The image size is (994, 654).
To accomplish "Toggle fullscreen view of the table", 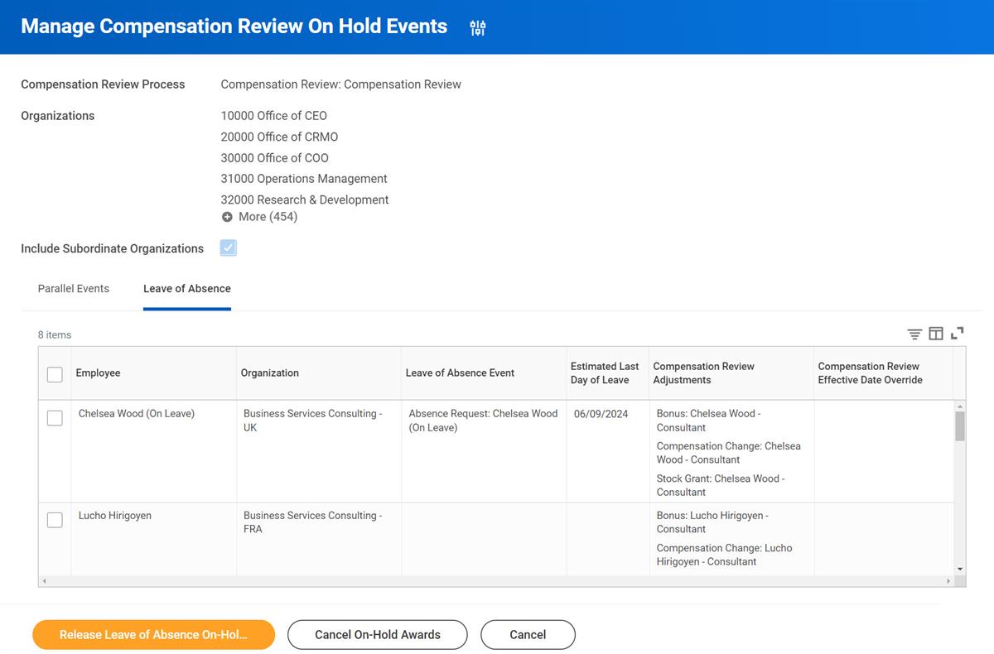I will pyautogui.click(x=958, y=334).
